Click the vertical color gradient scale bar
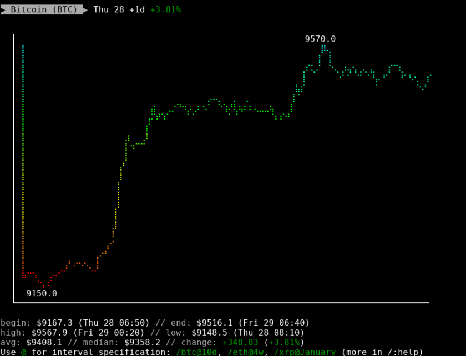The image size is (466, 356). [x=23, y=162]
